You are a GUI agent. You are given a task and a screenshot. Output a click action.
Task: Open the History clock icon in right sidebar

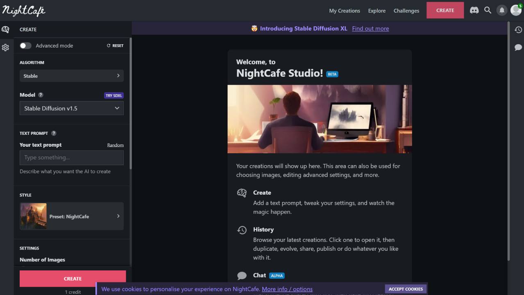[518, 29]
